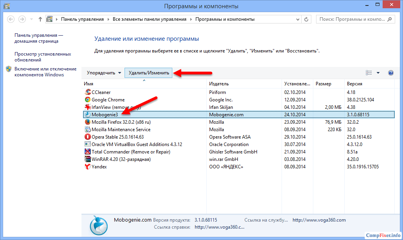
Task: Sort list by Издатель column header
Action: [x=219, y=84]
